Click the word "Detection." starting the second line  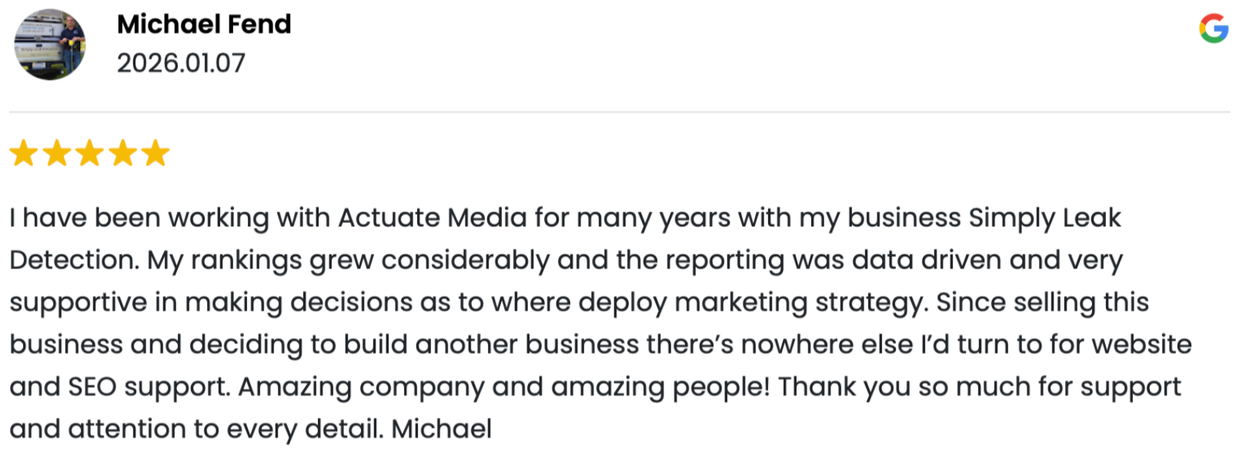[75, 260]
